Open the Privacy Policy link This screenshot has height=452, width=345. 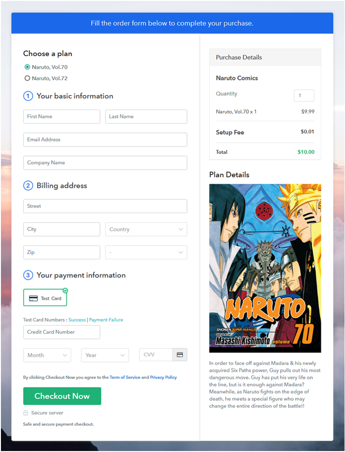coord(164,378)
